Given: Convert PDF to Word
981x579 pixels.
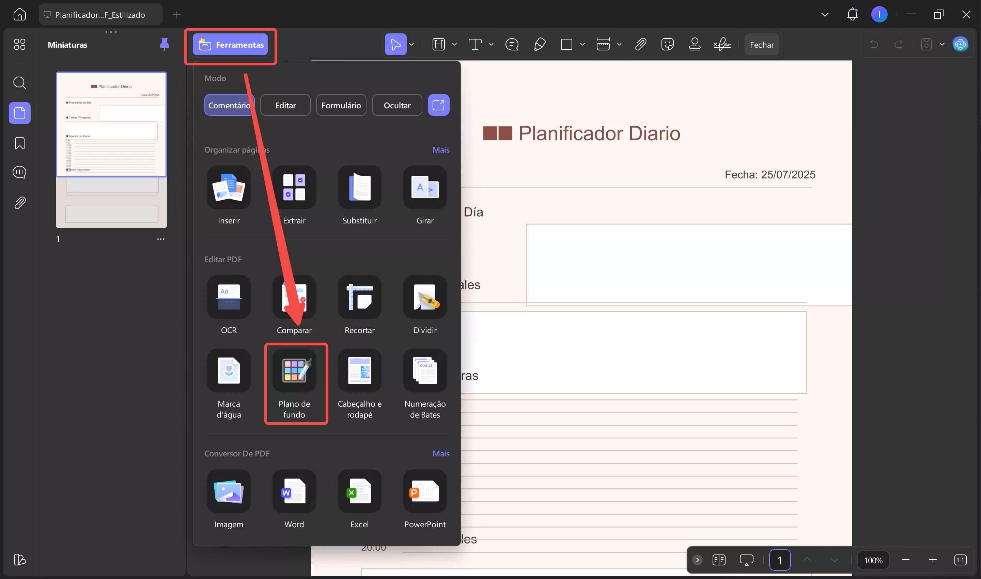Looking at the screenshot, I should 294,491.
